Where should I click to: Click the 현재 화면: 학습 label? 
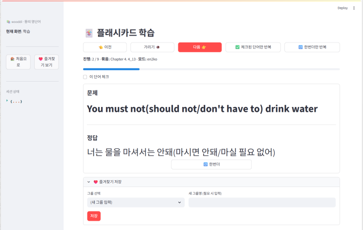coord(18,31)
